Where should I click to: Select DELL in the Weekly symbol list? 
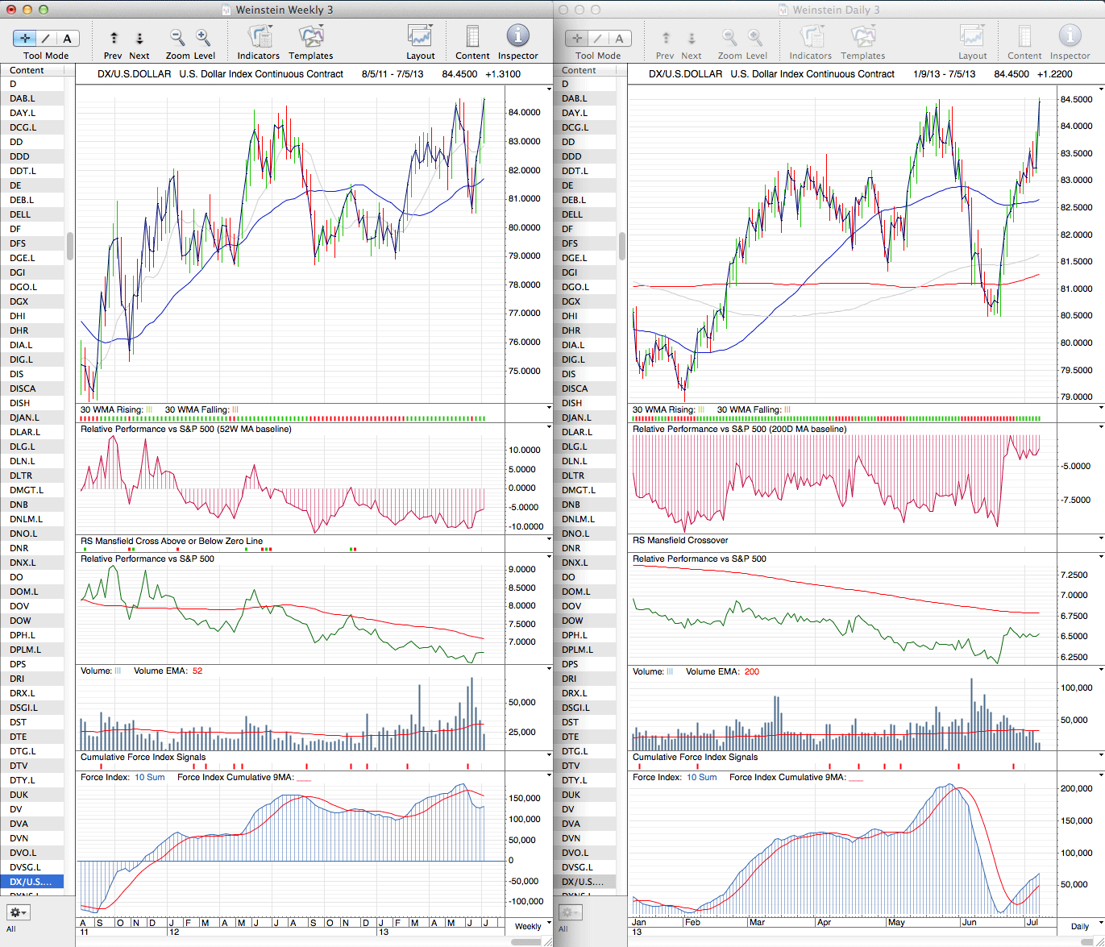pyautogui.click(x=20, y=214)
